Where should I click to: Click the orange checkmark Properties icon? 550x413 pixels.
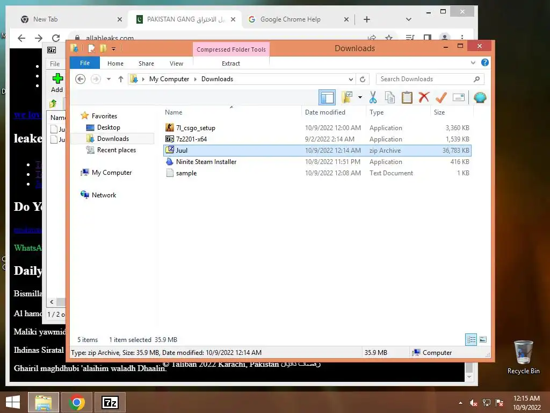[x=441, y=97]
